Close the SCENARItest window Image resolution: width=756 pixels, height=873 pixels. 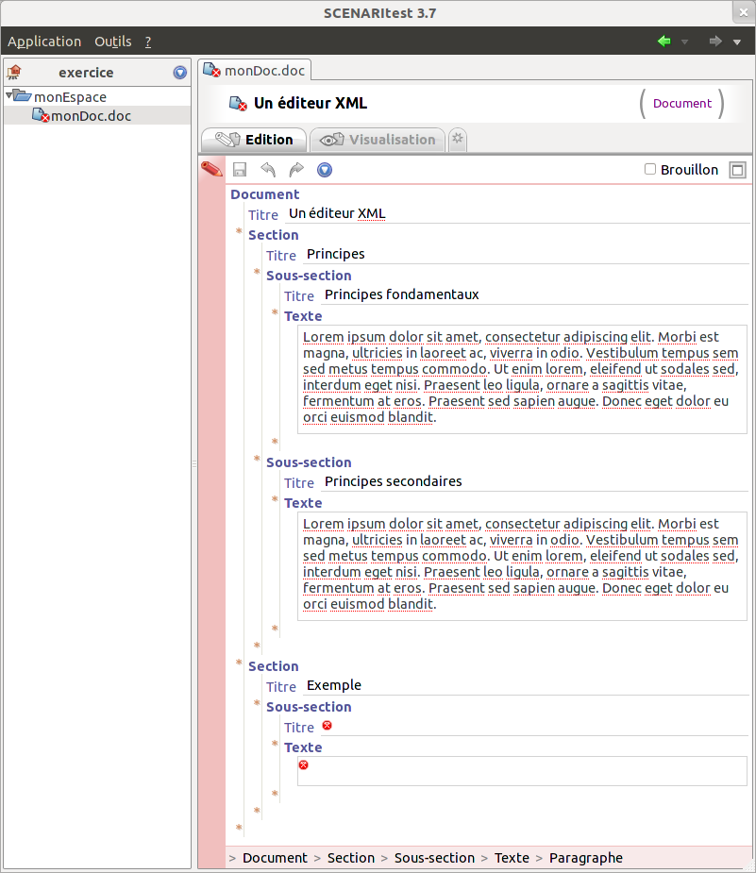click(x=744, y=12)
